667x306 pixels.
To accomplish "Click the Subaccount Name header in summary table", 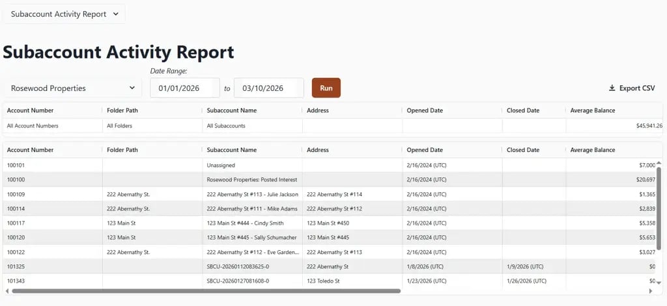I will point(232,110).
